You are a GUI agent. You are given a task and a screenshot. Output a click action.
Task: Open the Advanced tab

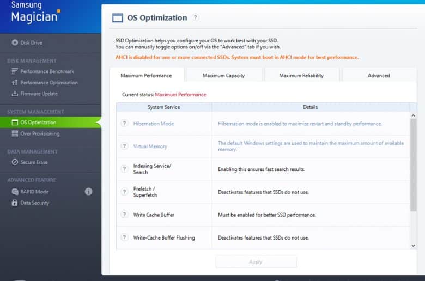pyautogui.click(x=379, y=75)
